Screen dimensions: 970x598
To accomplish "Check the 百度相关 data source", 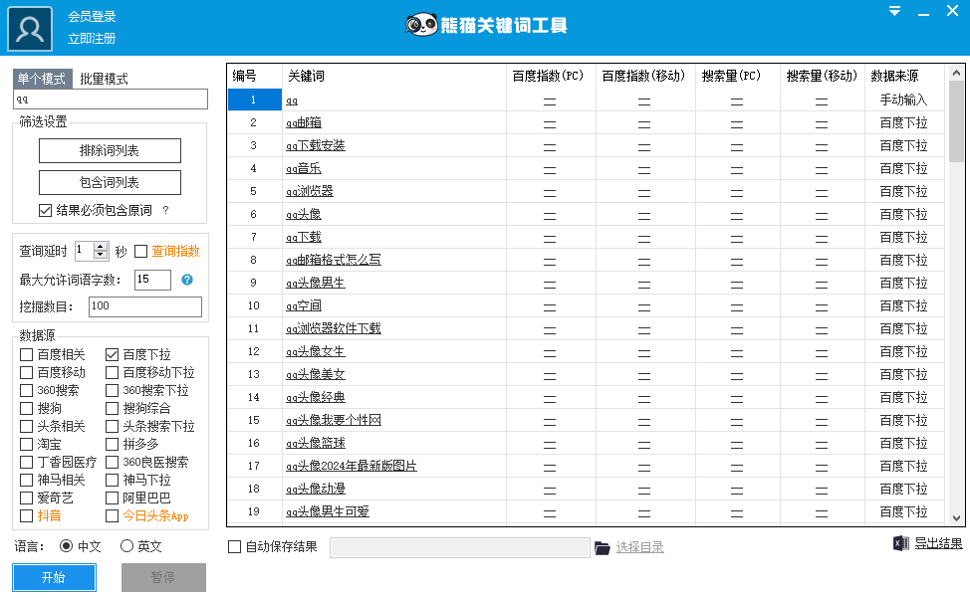I will click(26, 354).
